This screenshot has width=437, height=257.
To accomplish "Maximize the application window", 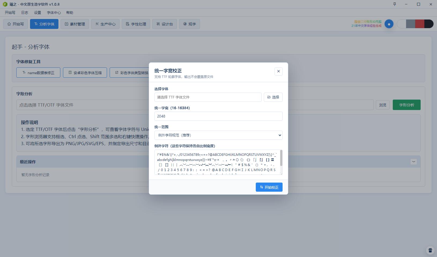I will (x=419, y=4).
